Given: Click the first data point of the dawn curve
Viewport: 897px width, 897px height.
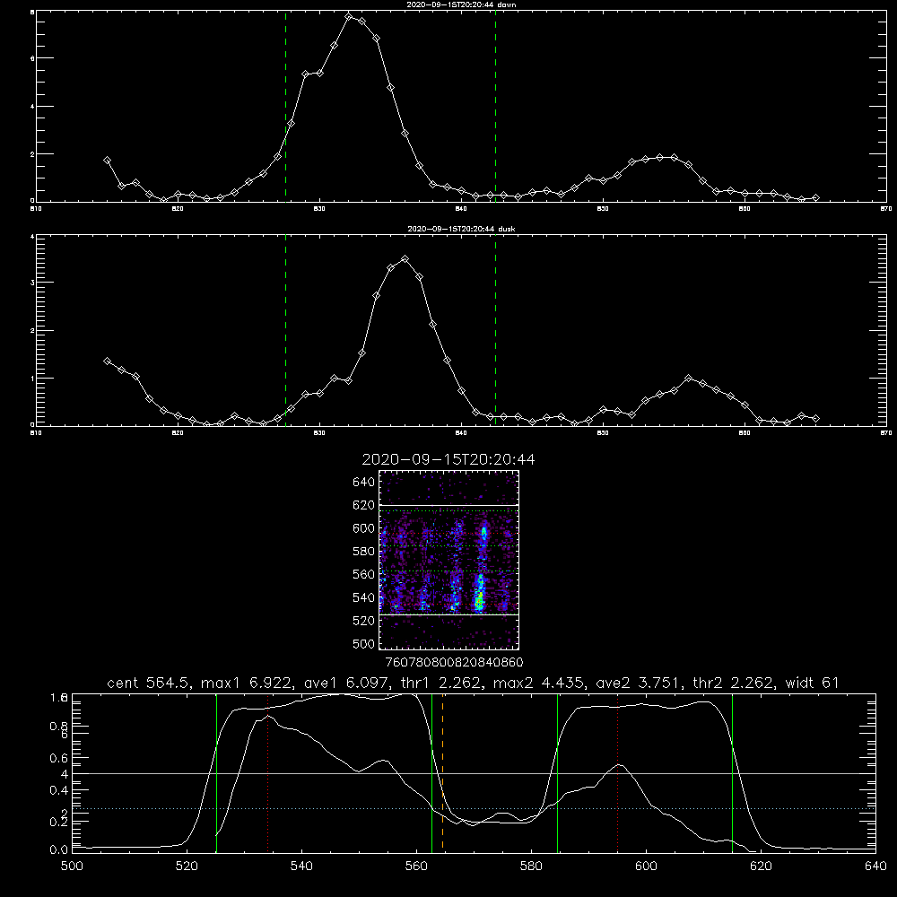Looking at the screenshot, I should tap(107, 161).
